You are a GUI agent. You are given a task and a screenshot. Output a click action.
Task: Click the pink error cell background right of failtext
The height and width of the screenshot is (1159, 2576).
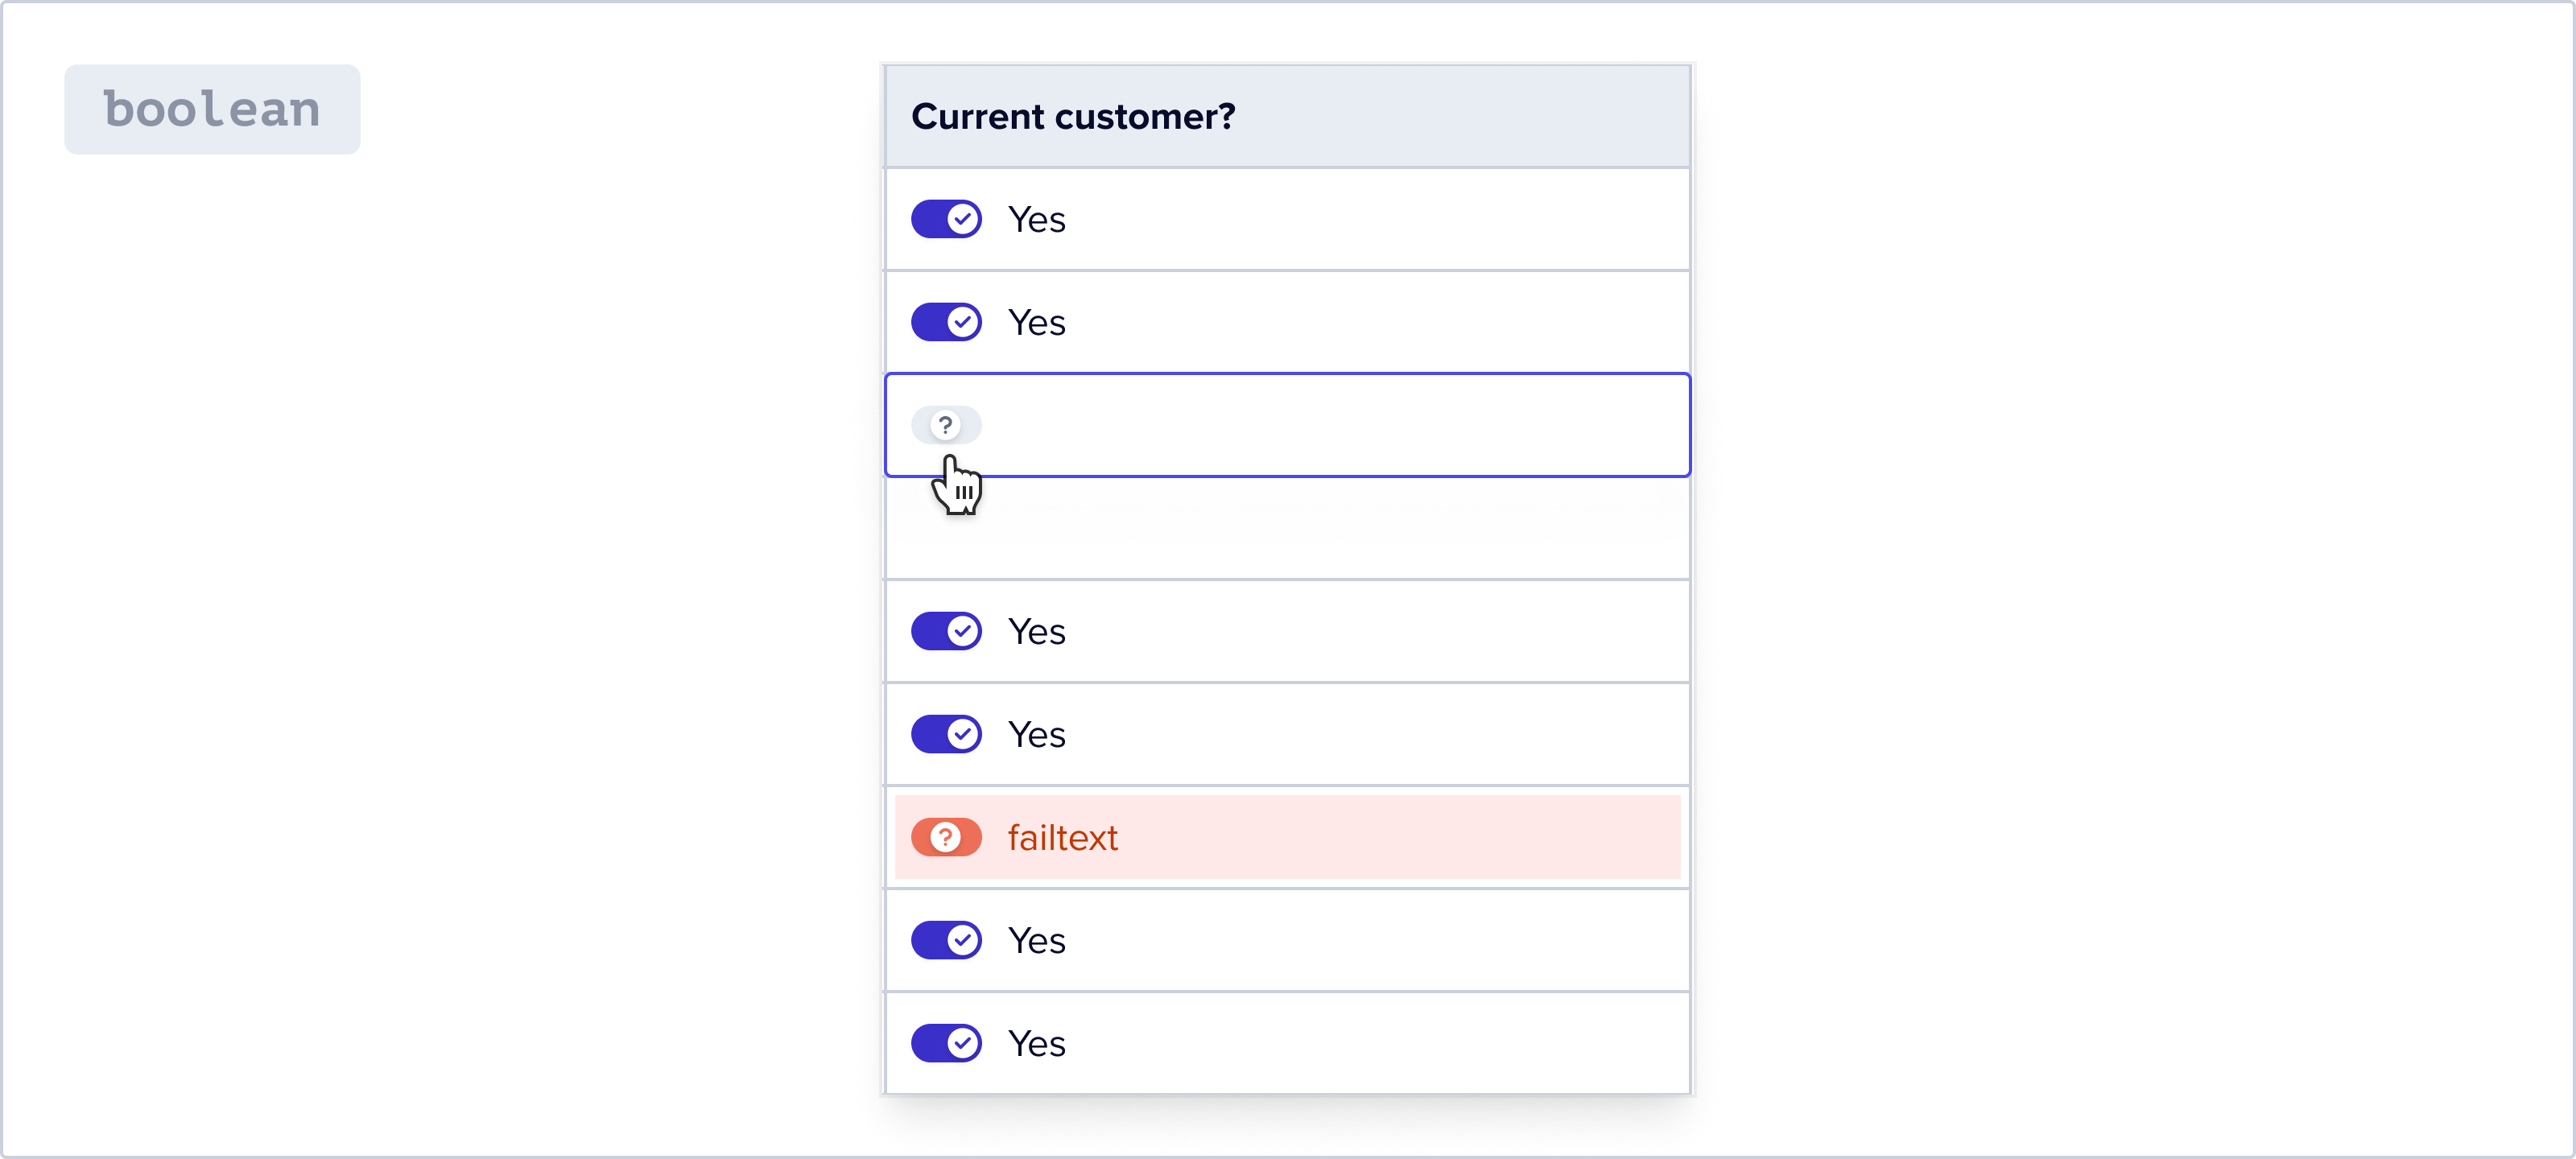pyautogui.click(x=1400, y=837)
